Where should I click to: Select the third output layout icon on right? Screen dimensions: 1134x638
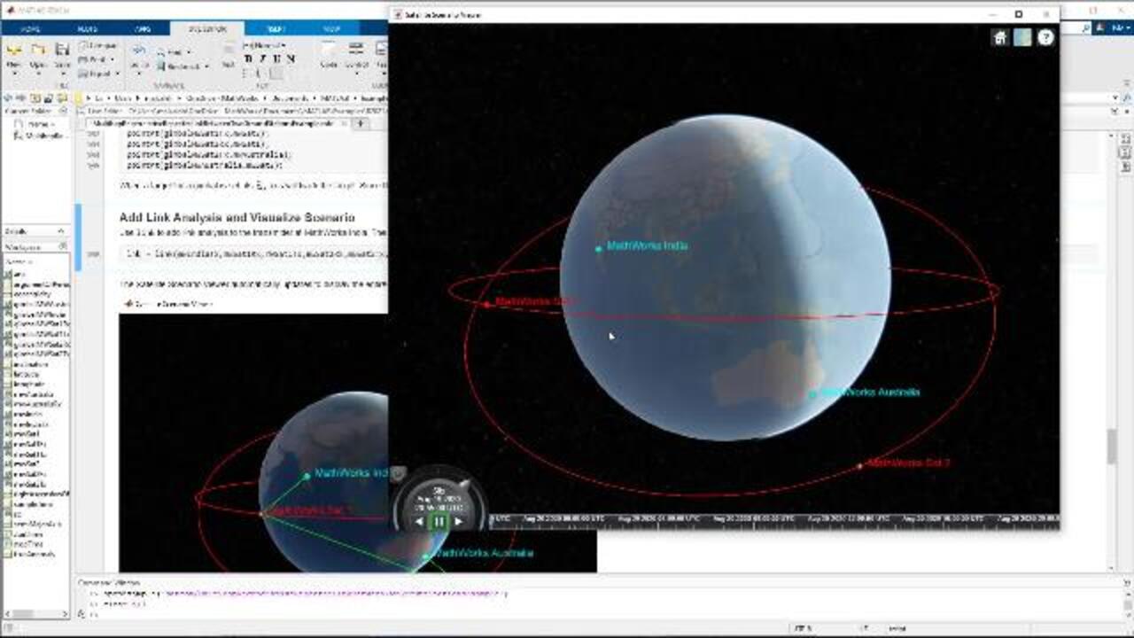tap(1125, 167)
